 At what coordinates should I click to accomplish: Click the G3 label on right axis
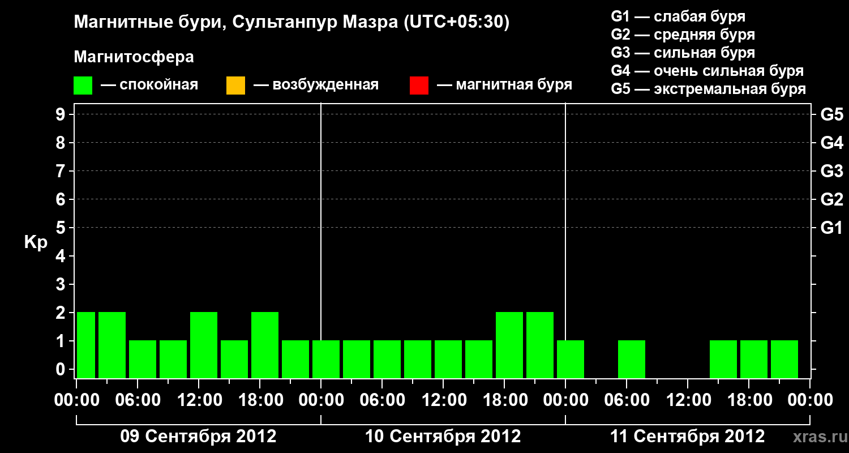coord(831,172)
